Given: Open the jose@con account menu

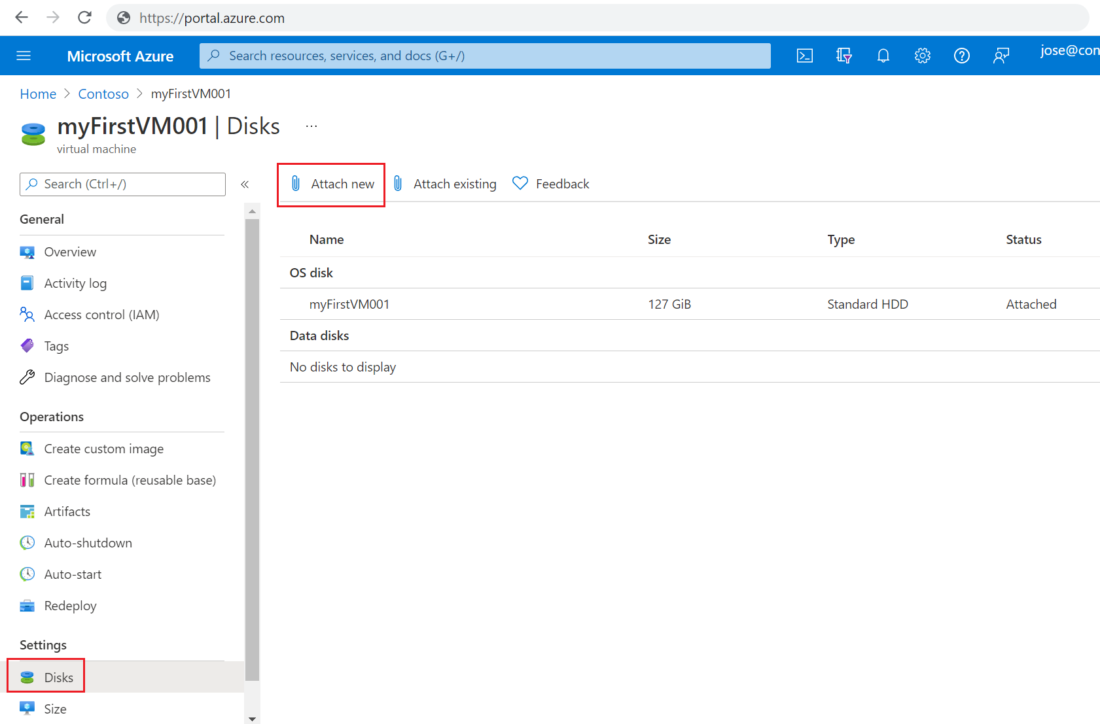Looking at the screenshot, I should pyautogui.click(x=1069, y=51).
